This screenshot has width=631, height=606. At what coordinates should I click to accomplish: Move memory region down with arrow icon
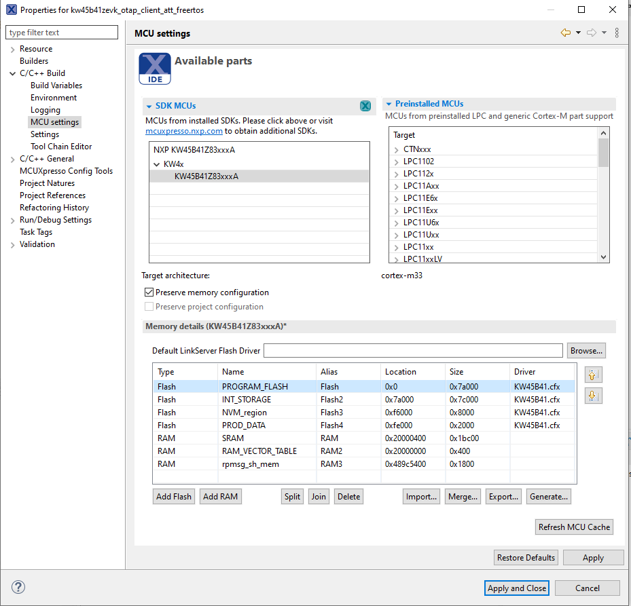[x=594, y=396]
